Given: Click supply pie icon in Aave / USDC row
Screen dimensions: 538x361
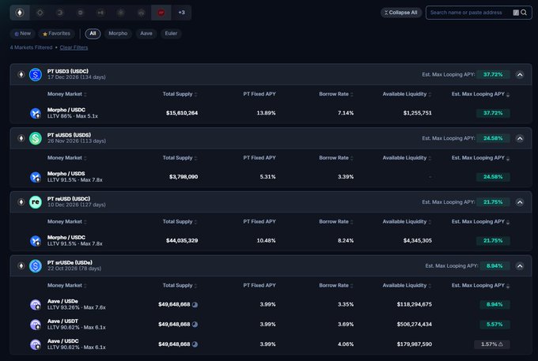Looking at the screenshot, I should pyautogui.click(x=195, y=344).
